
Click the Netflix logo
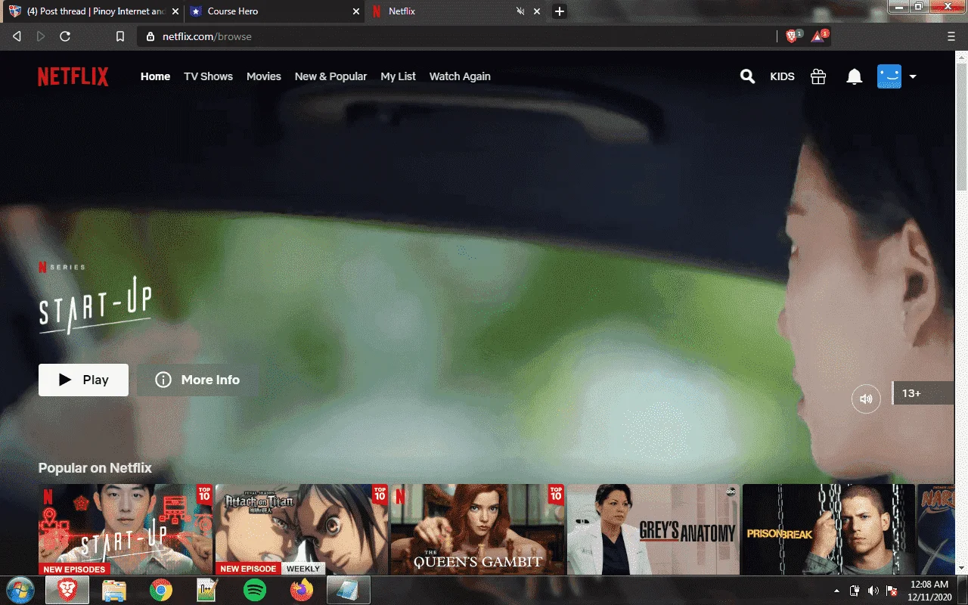(73, 76)
